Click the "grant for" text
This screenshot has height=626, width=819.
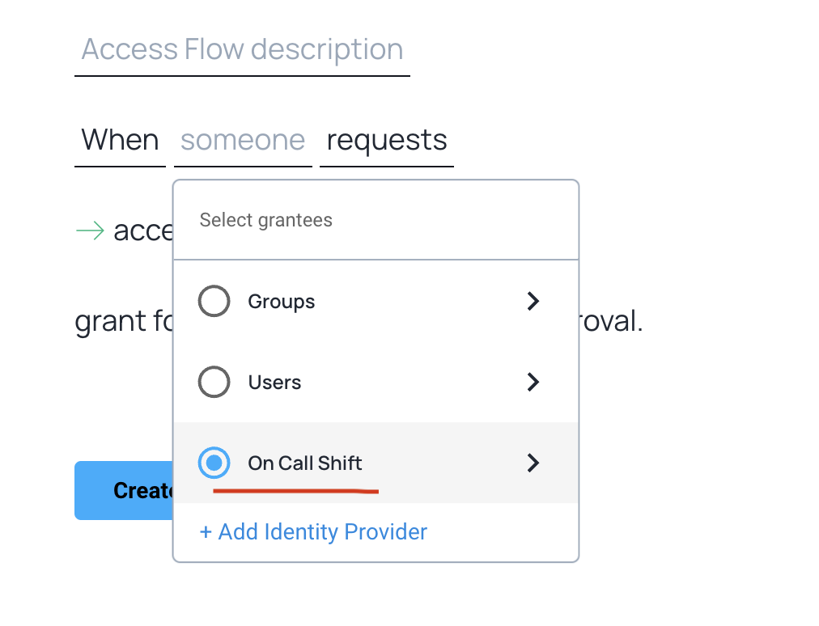tap(121, 323)
